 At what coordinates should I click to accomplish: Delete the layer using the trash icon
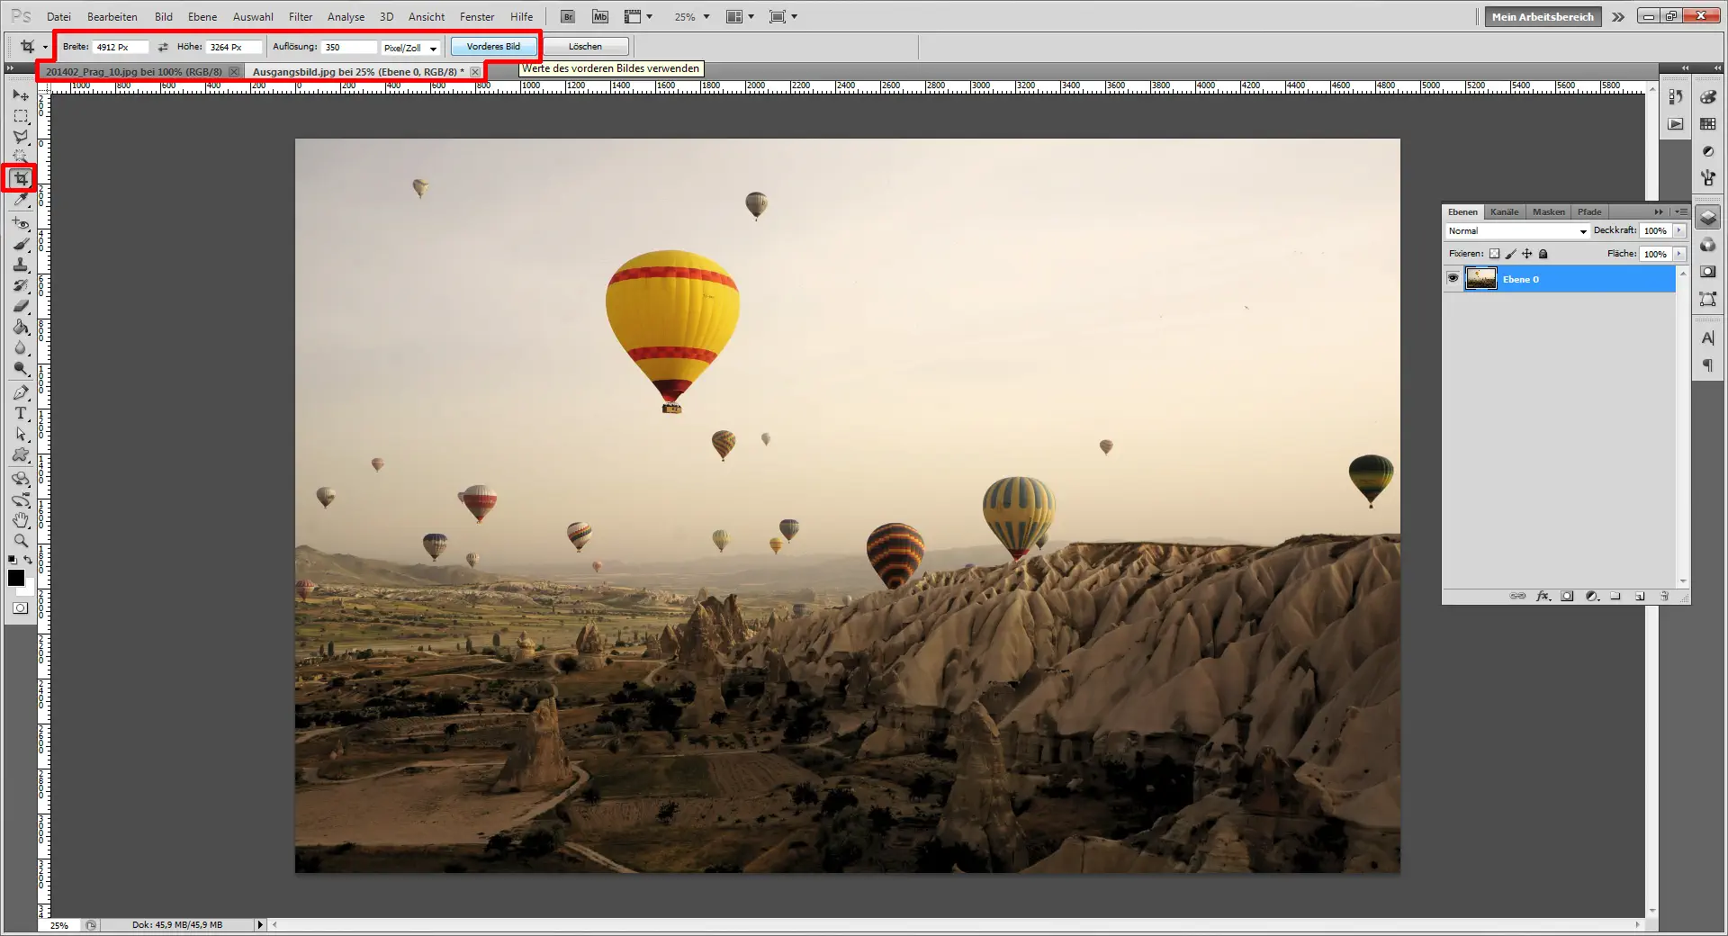[1666, 596]
